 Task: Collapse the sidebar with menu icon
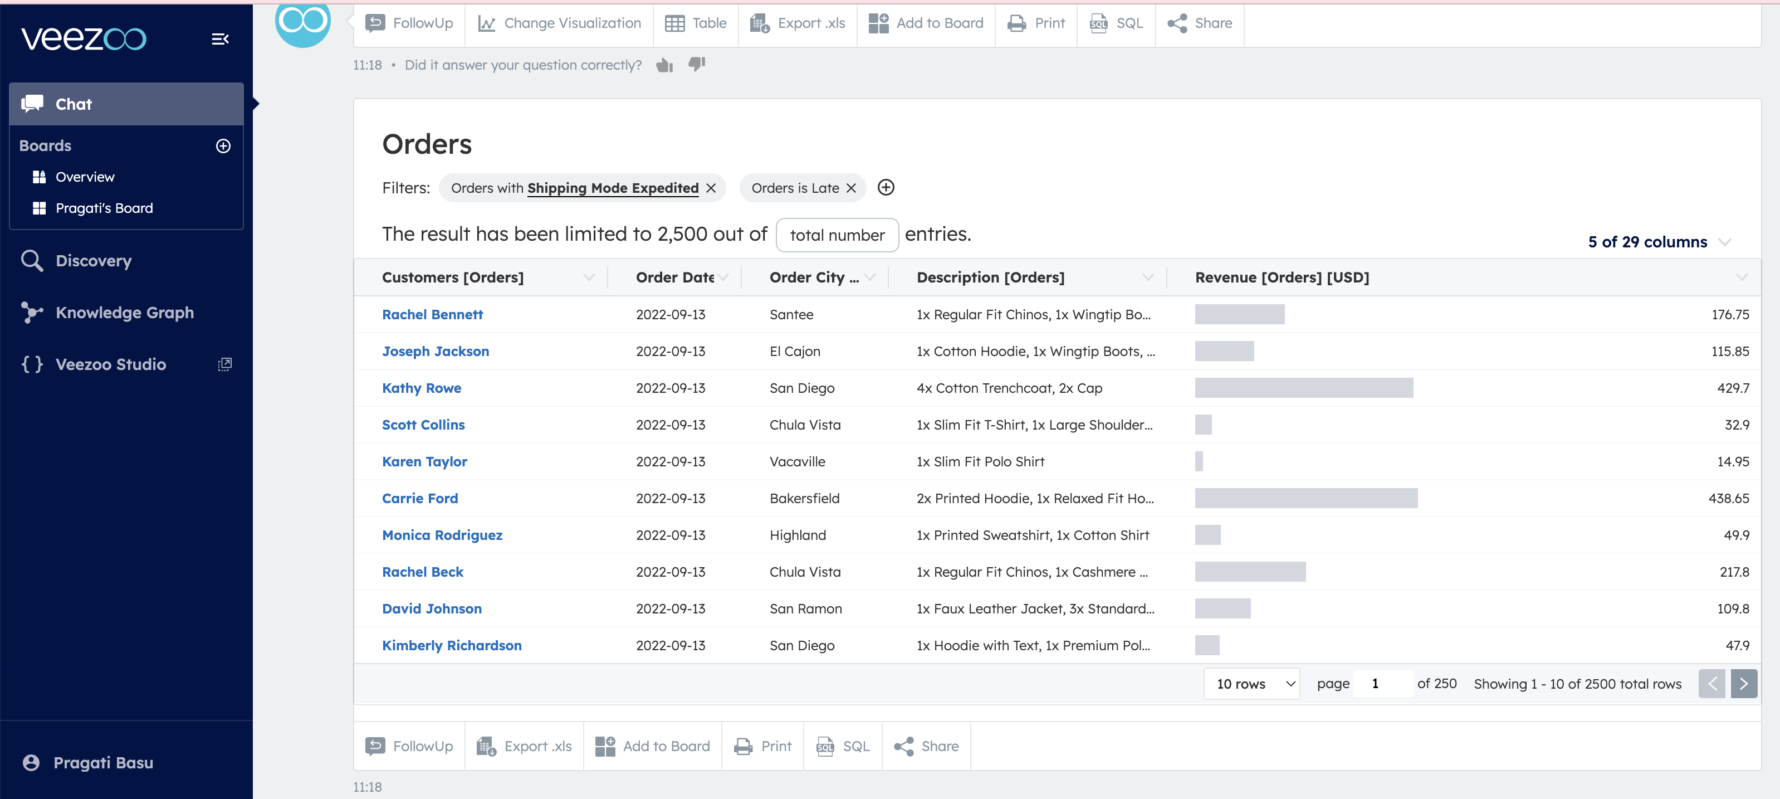tap(220, 40)
